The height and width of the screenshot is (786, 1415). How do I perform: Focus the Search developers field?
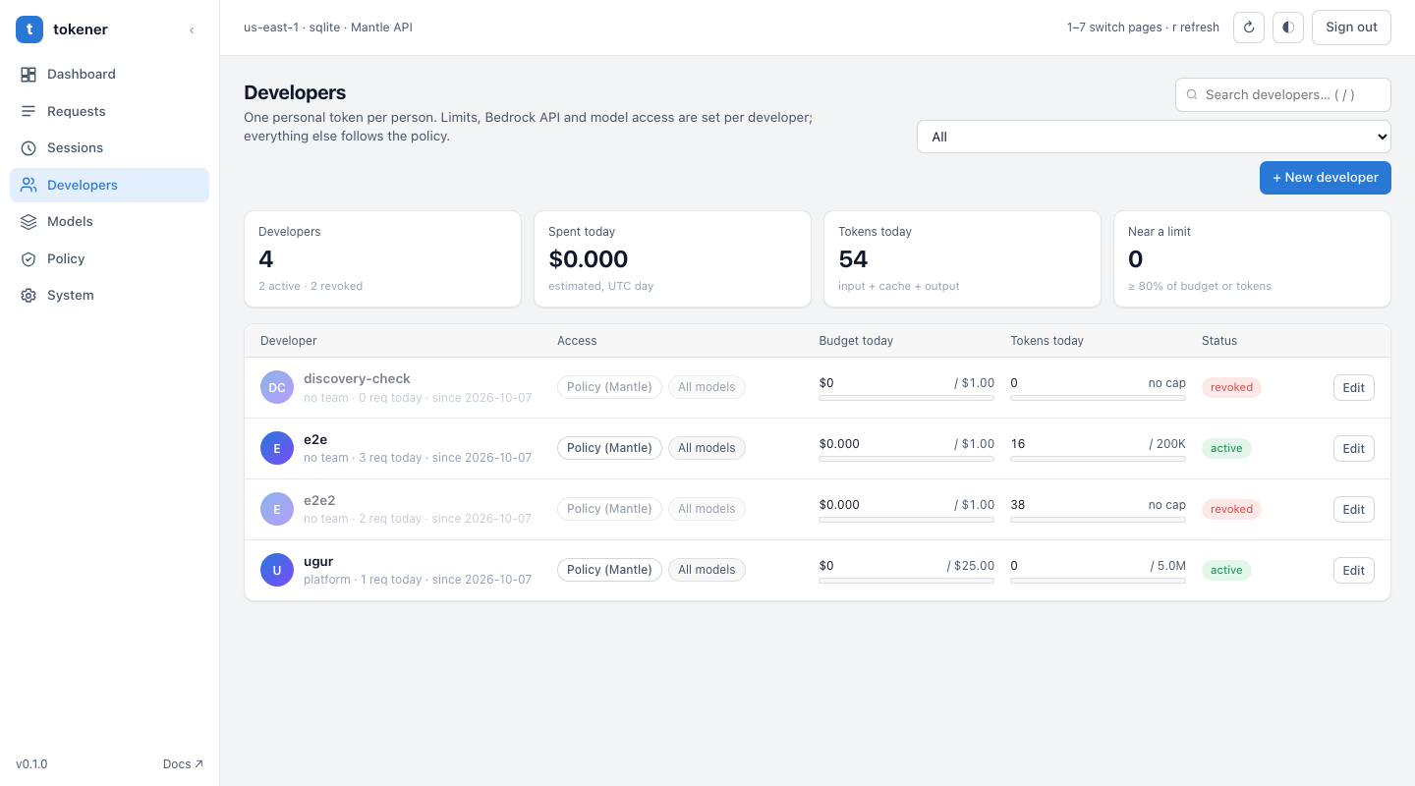point(1282,95)
